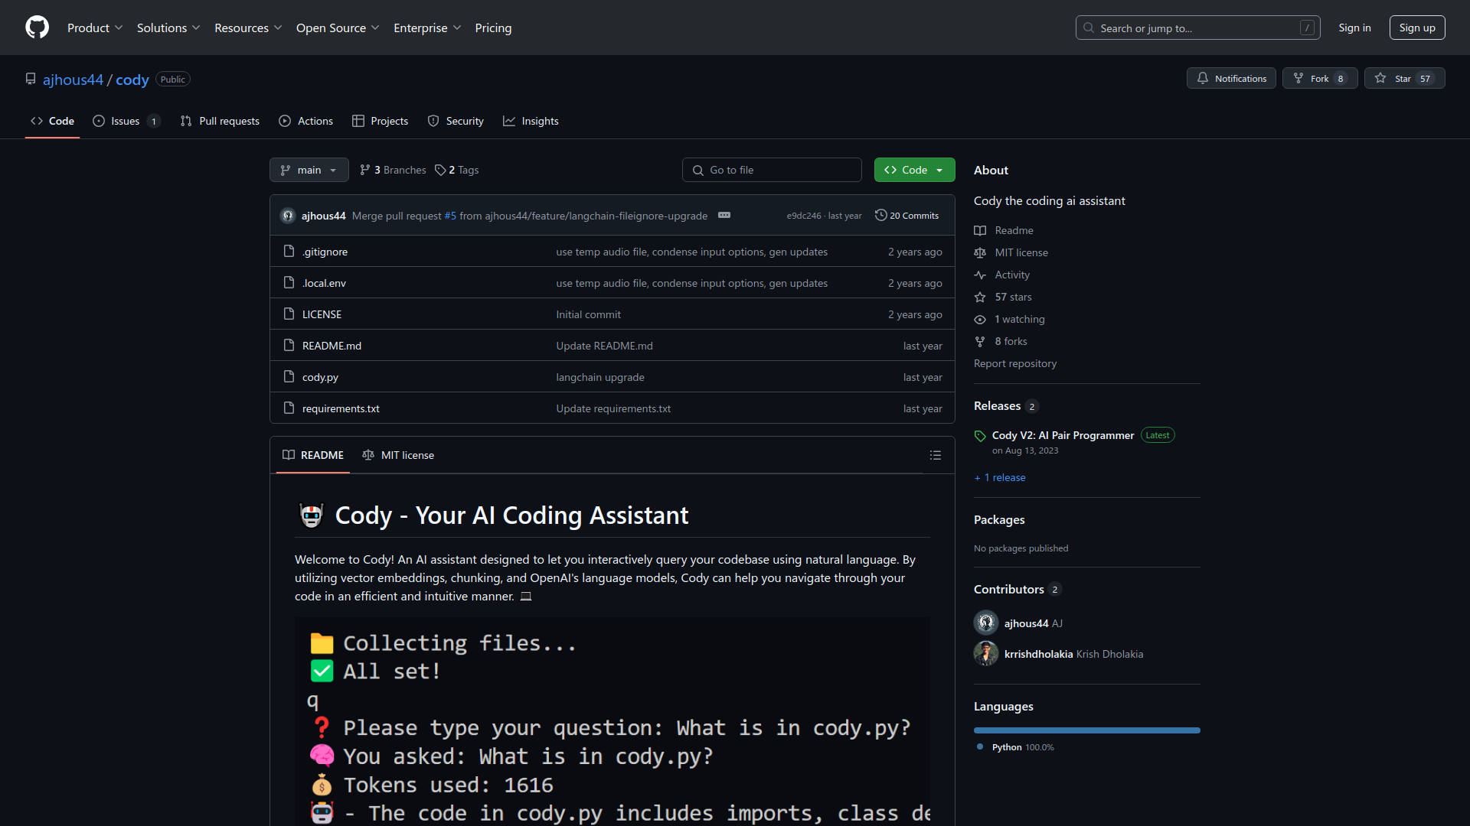Open the Resources dropdown

click(x=248, y=28)
